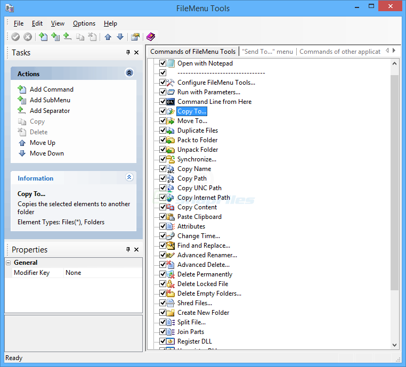Image resolution: width=406 pixels, height=367 pixels.
Task: Click the Delete Locked File padlock icon
Action: click(170, 284)
